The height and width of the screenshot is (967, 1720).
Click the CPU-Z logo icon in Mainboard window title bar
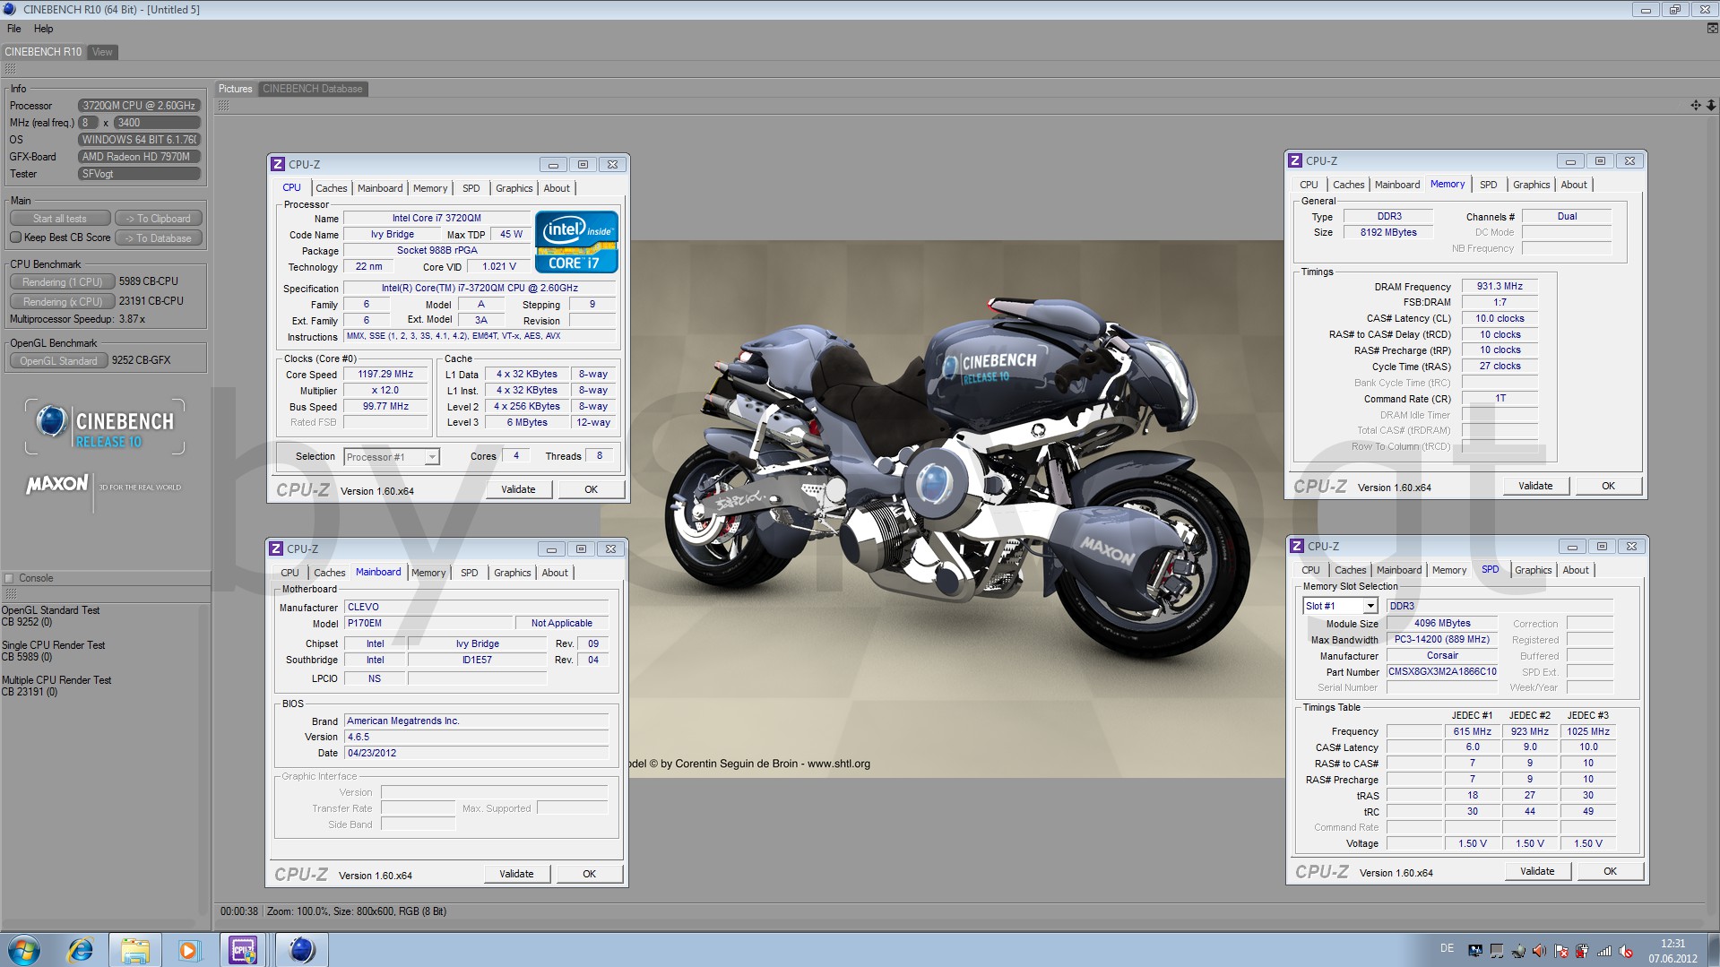point(276,548)
